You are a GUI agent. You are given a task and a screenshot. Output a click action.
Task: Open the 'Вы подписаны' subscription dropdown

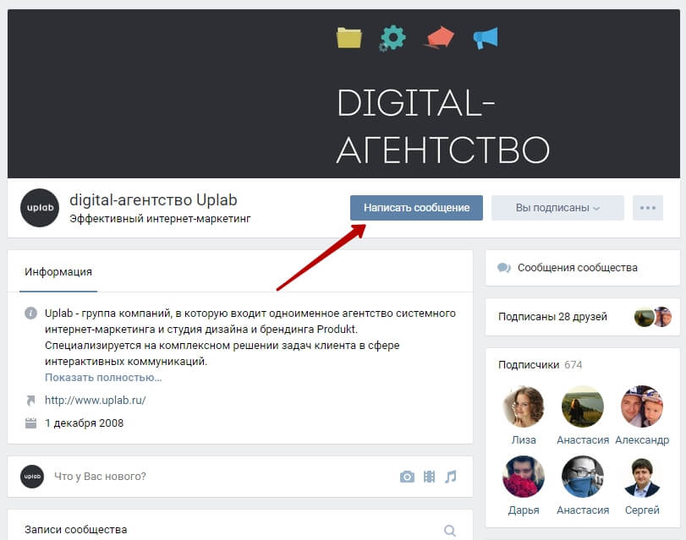tap(557, 208)
